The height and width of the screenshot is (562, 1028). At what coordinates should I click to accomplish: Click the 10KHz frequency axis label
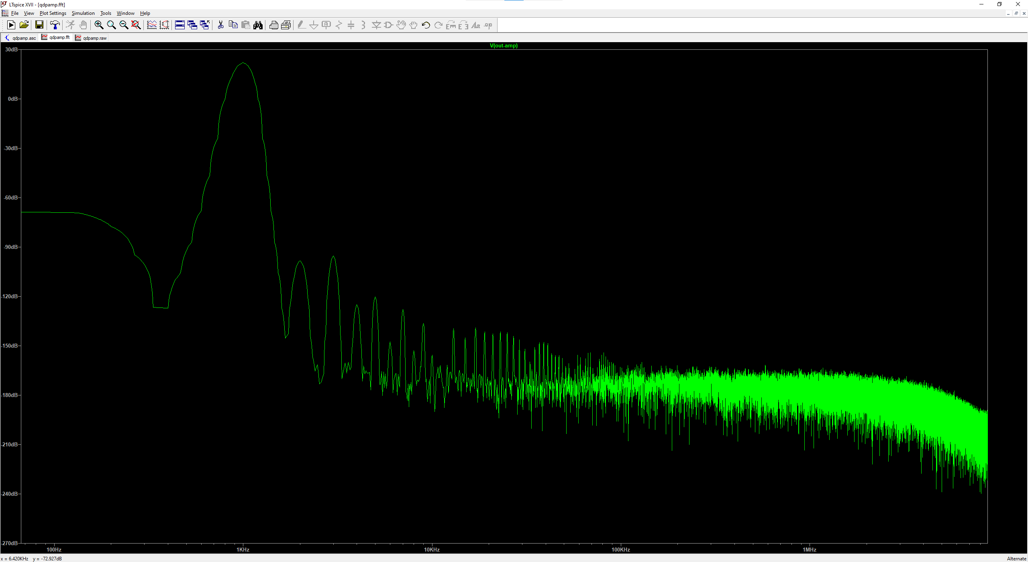click(x=432, y=550)
